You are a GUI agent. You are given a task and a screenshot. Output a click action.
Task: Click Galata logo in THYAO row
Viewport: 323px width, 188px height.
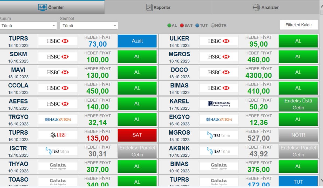[58, 167]
